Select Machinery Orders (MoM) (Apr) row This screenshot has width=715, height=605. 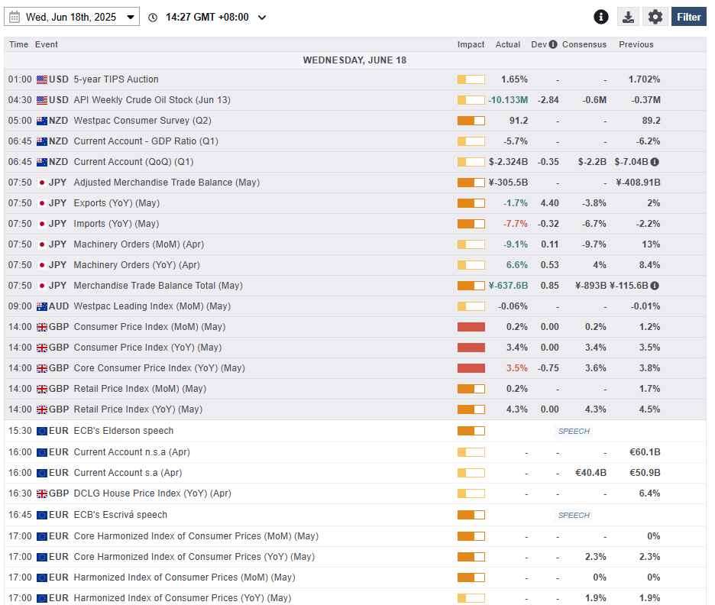pyautogui.click(x=354, y=244)
